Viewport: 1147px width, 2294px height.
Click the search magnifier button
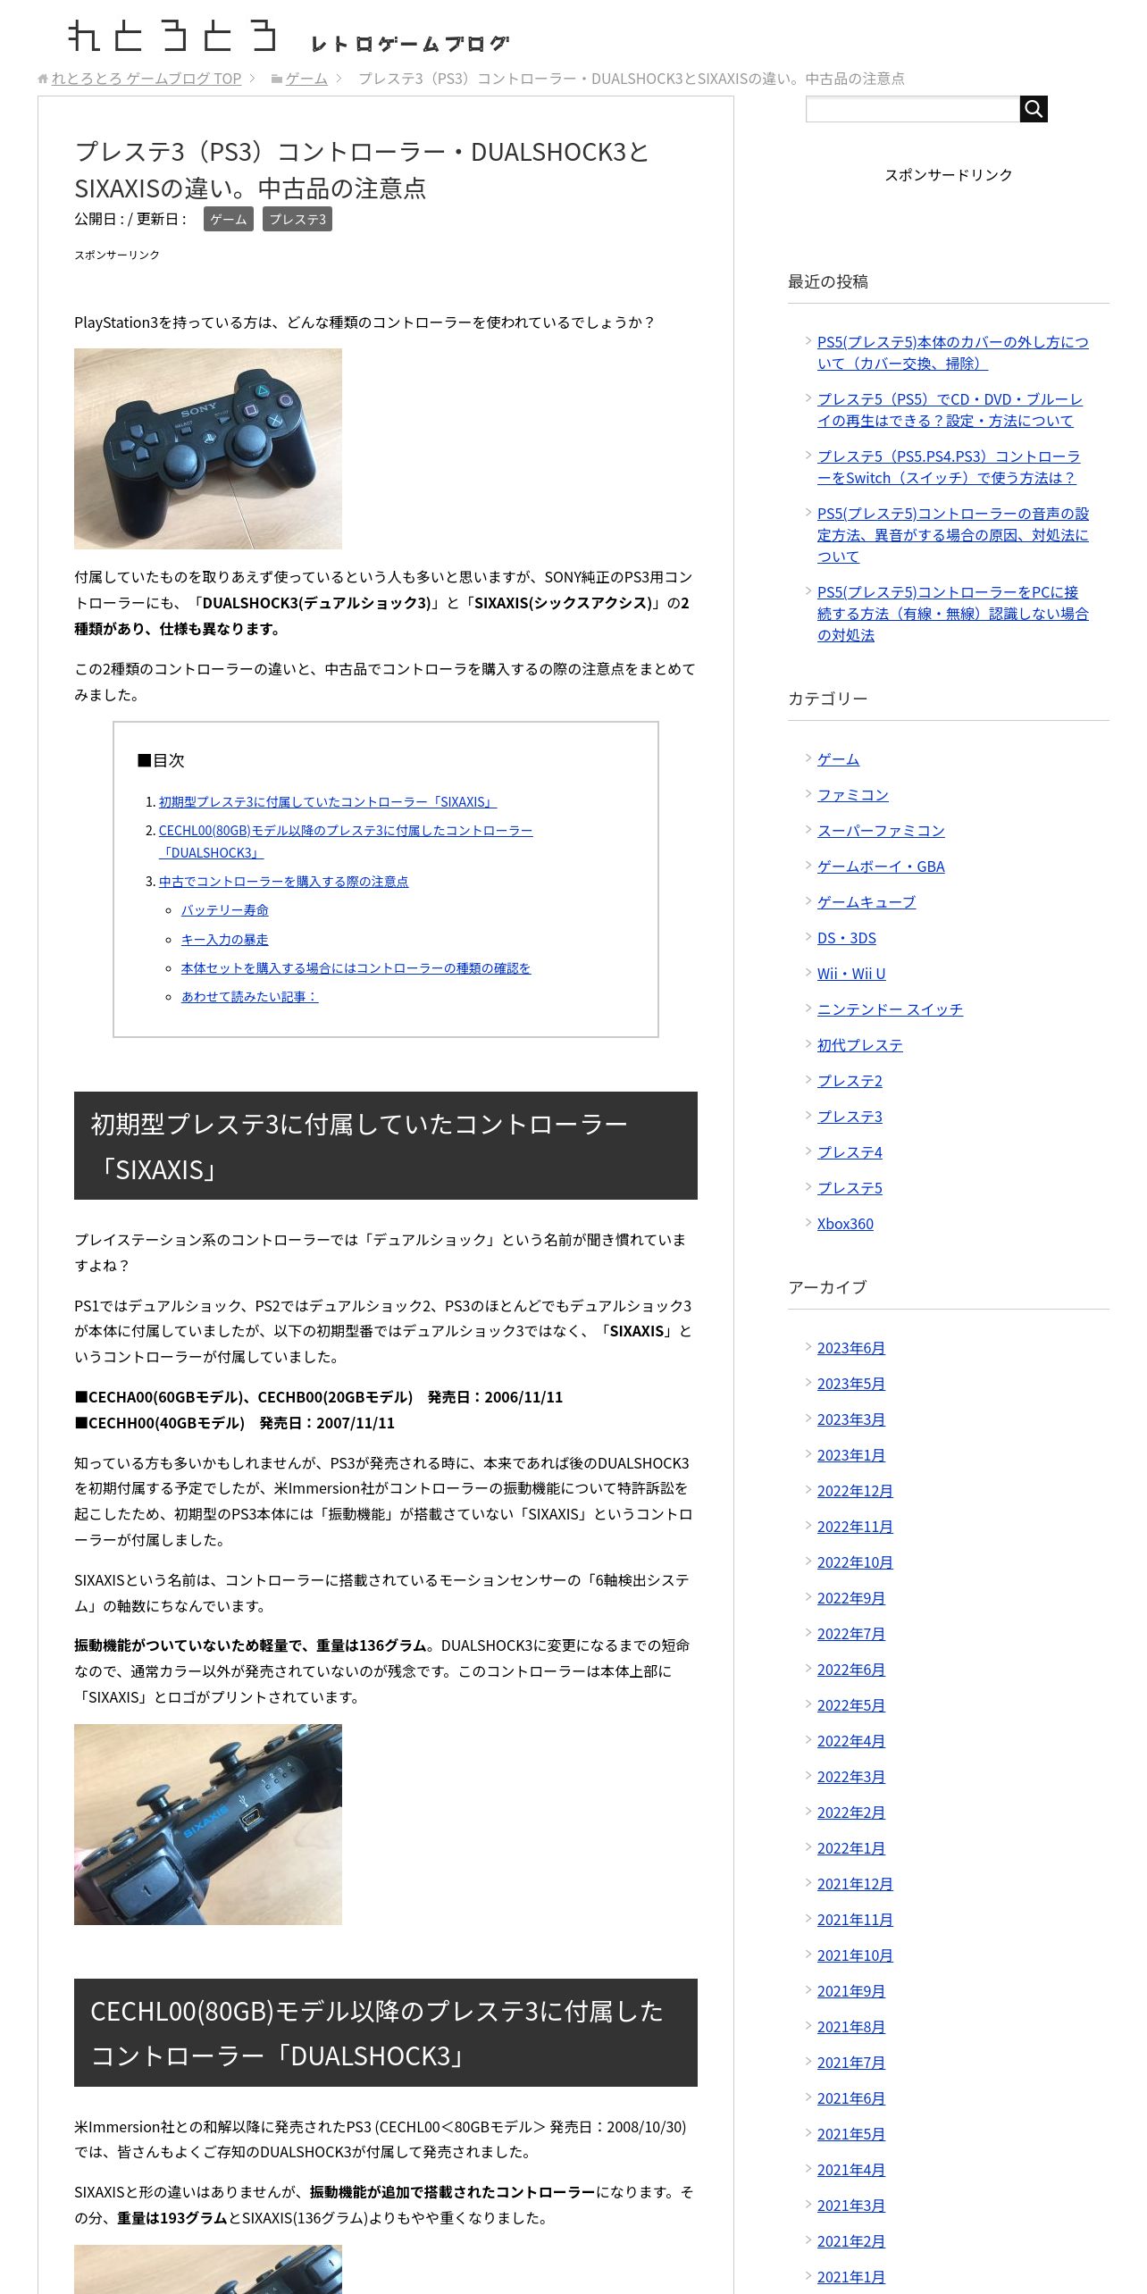pos(1034,109)
